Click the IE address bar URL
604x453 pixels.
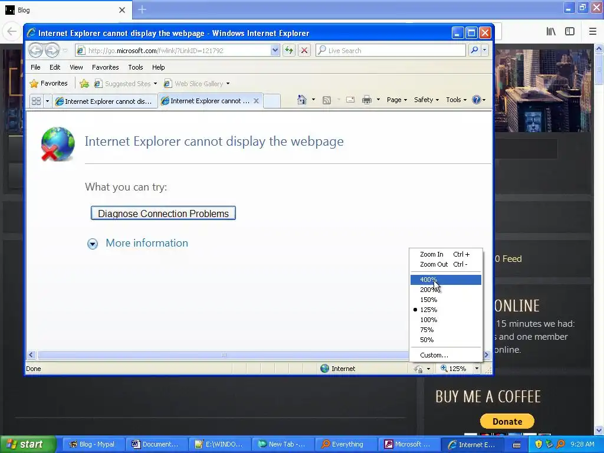coord(156,51)
